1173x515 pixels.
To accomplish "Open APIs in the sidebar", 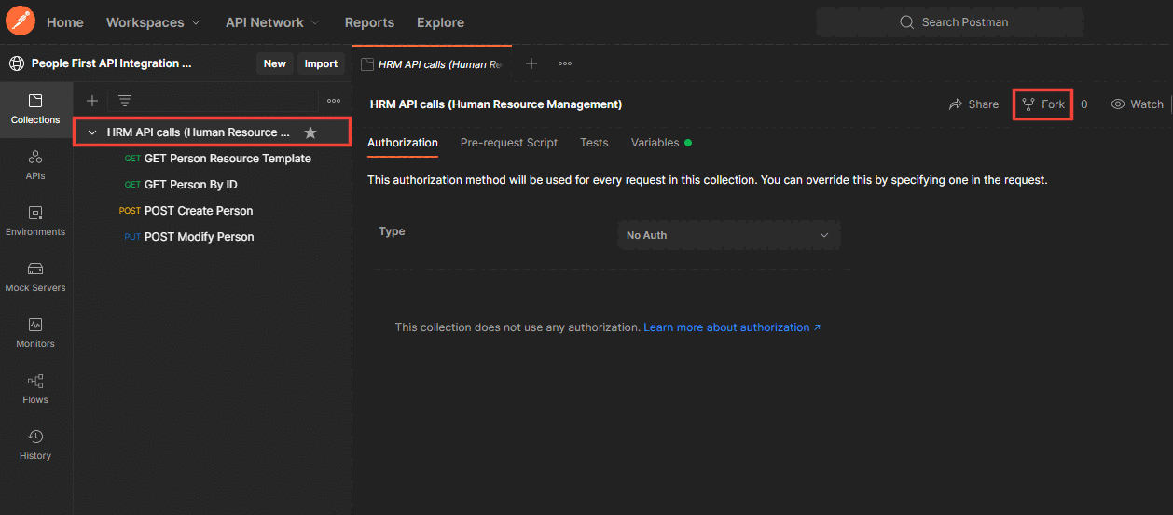I will tap(35, 165).
